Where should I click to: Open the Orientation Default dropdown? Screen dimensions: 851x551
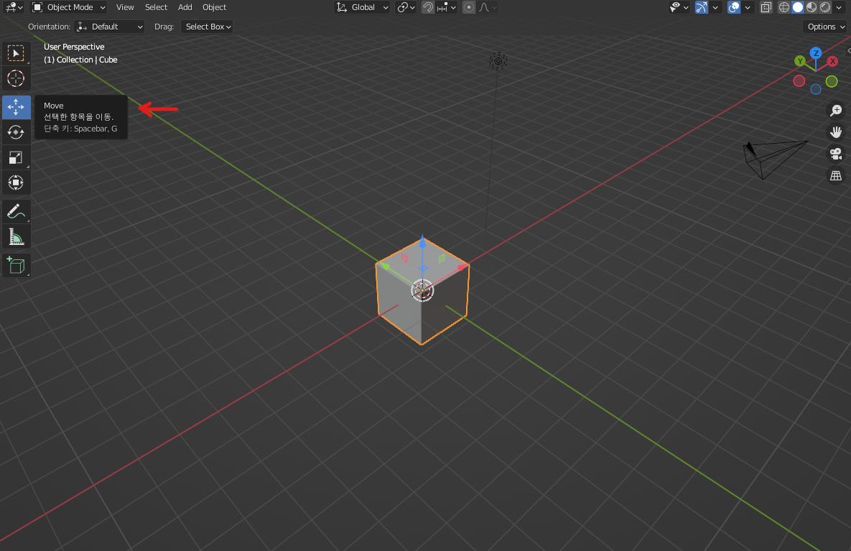point(109,27)
